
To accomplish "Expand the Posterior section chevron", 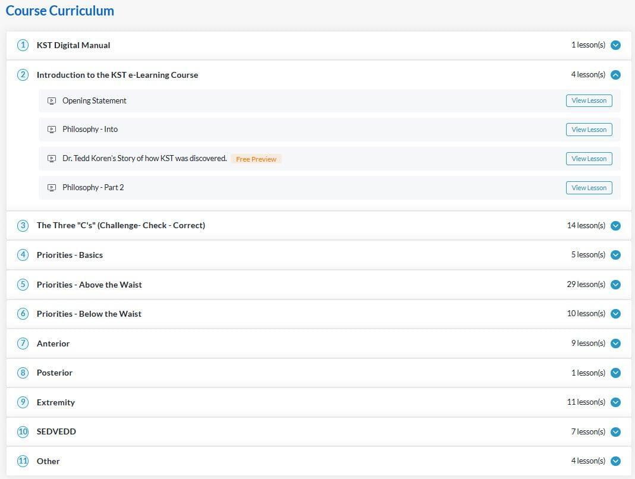I will coord(615,373).
